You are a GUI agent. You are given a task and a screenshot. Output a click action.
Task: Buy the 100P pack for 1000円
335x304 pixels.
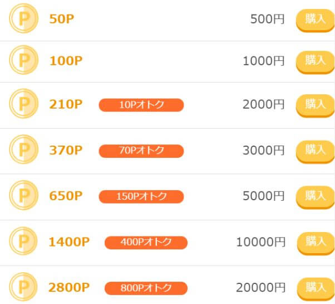tap(315, 61)
